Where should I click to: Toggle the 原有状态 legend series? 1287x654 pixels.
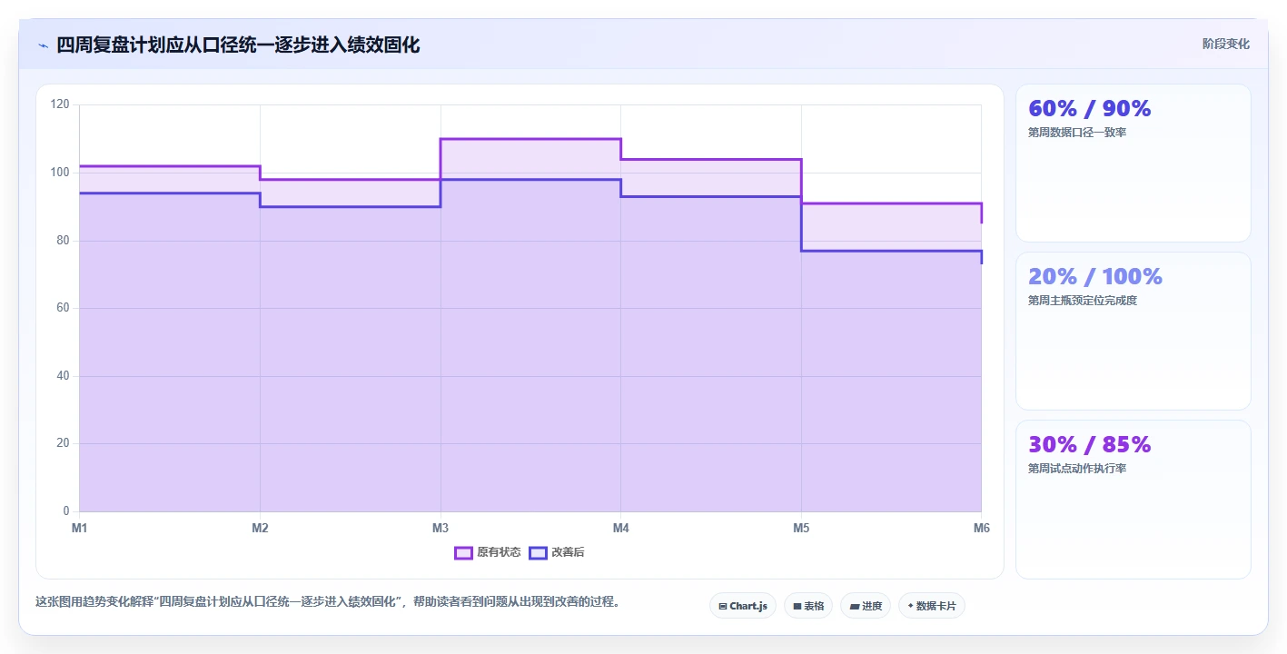coord(488,552)
